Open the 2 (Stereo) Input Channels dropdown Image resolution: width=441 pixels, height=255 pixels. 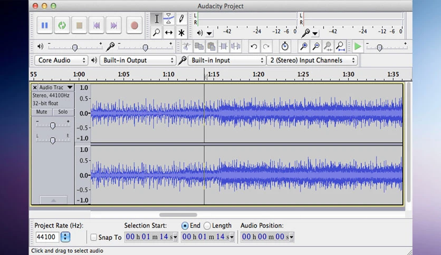tap(312, 61)
